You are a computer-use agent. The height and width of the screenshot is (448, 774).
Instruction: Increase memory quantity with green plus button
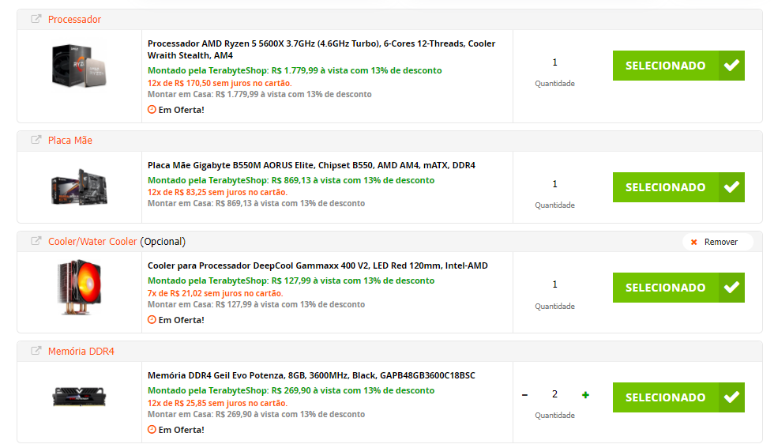coord(585,394)
